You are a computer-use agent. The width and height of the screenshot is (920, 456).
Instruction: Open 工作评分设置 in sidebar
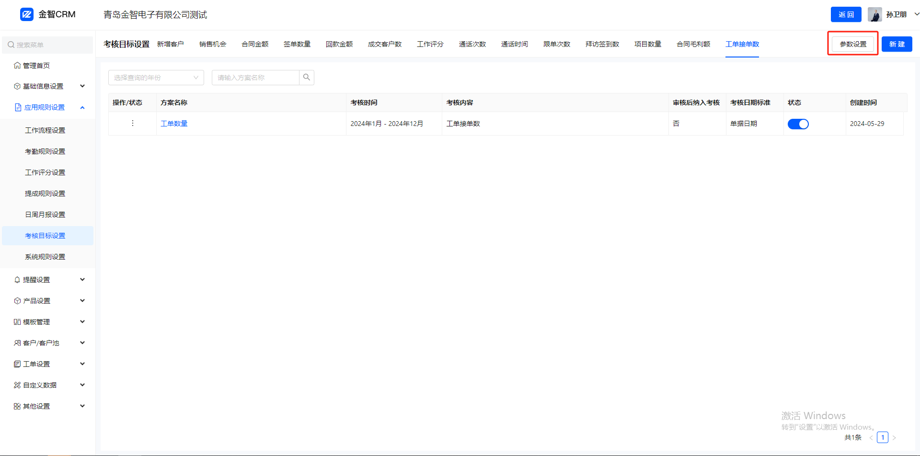(x=45, y=172)
